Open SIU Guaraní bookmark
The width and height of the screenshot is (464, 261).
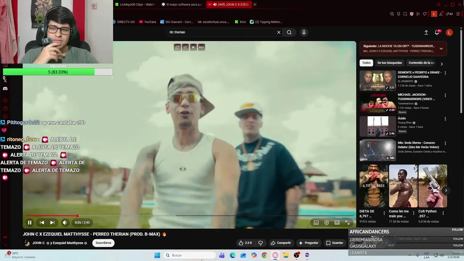point(177,22)
